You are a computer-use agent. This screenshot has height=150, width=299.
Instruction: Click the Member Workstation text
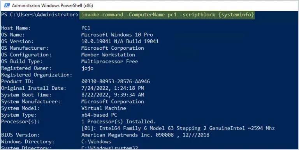click(108, 55)
